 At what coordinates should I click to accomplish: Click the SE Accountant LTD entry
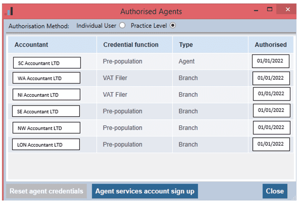pyautogui.click(x=46, y=111)
